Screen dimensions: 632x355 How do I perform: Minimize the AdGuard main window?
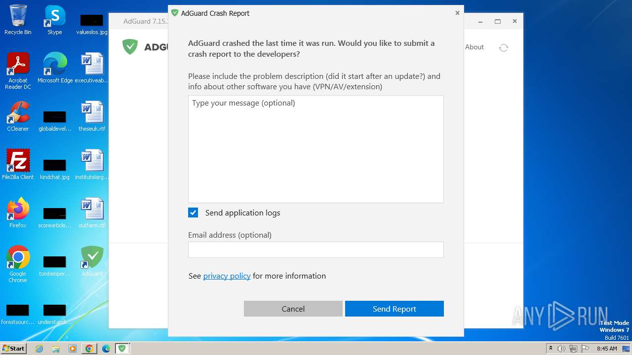pos(480,21)
